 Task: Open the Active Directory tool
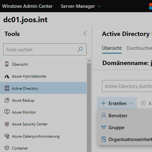coord(43,88)
